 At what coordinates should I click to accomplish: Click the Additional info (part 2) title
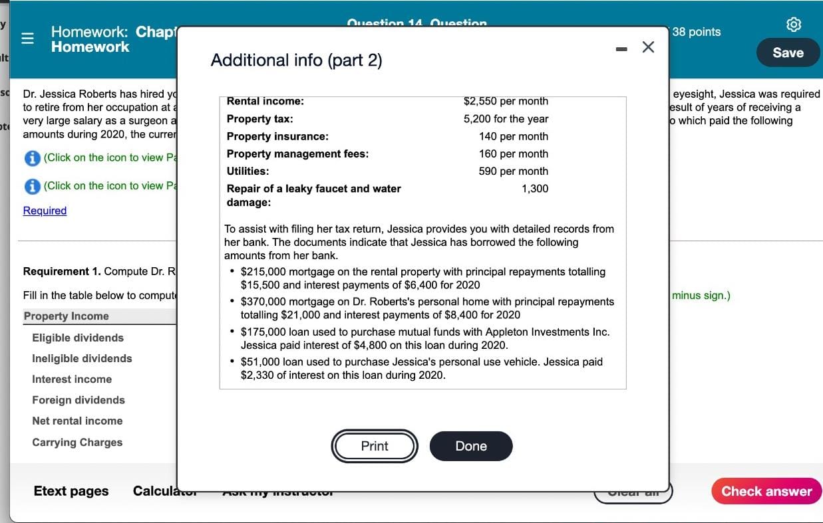[x=296, y=60]
